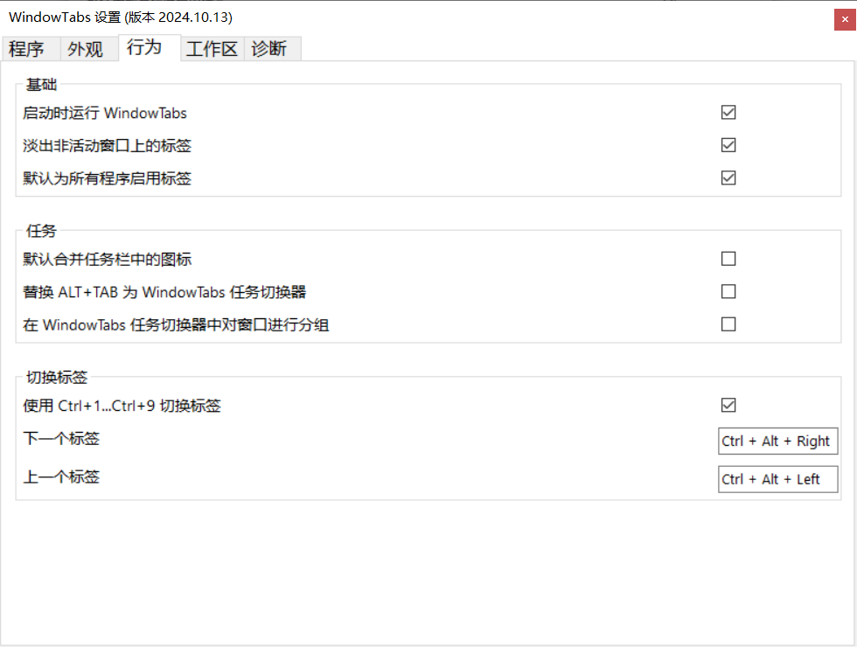Screen dimensions: 857x647
Task: Switch to the 程序 tab
Action: [31, 49]
